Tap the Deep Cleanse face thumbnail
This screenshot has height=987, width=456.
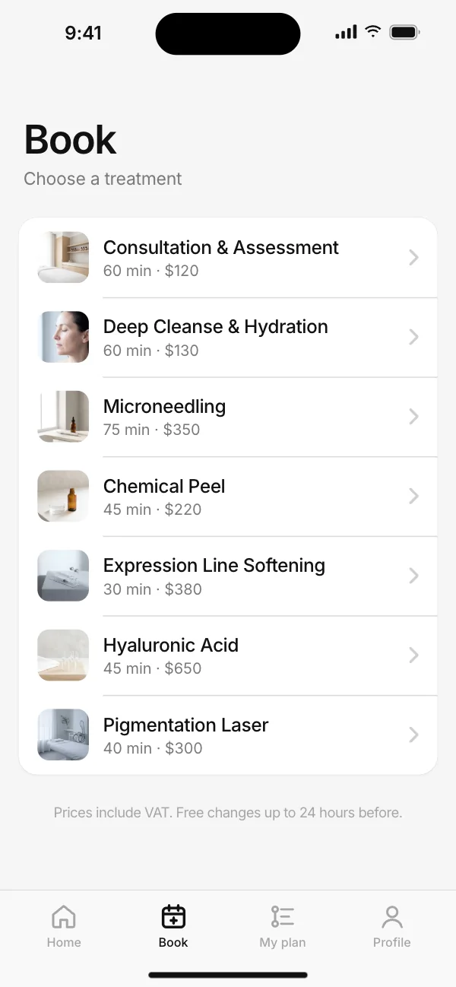click(63, 337)
